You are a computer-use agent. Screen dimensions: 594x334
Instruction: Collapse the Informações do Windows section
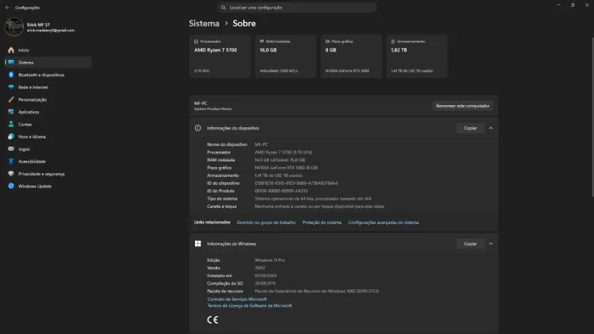pyautogui.click(x=490, y=244)
